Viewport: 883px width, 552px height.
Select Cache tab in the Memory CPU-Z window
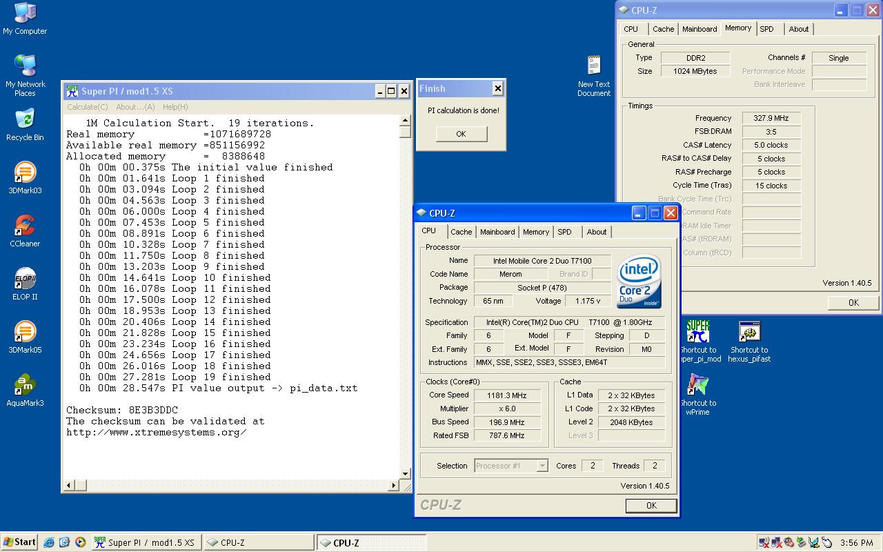click(x=664, y=29)
